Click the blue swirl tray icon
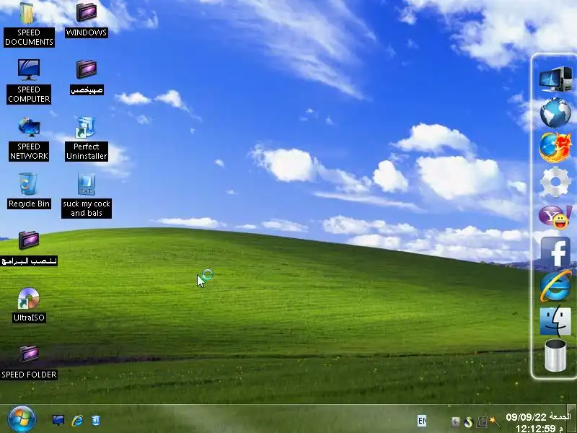This screenshot has height=433, width=577. pos(468,422)
